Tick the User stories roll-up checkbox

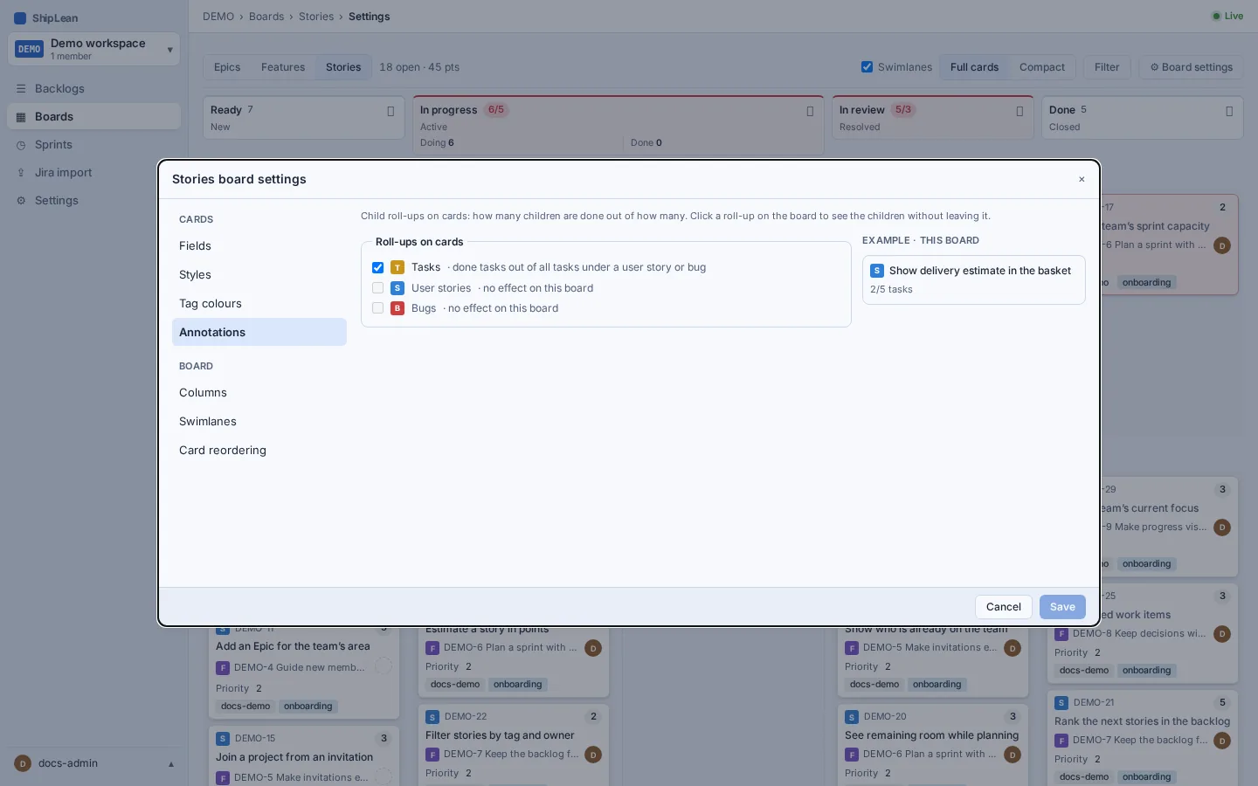click(377, 288)
